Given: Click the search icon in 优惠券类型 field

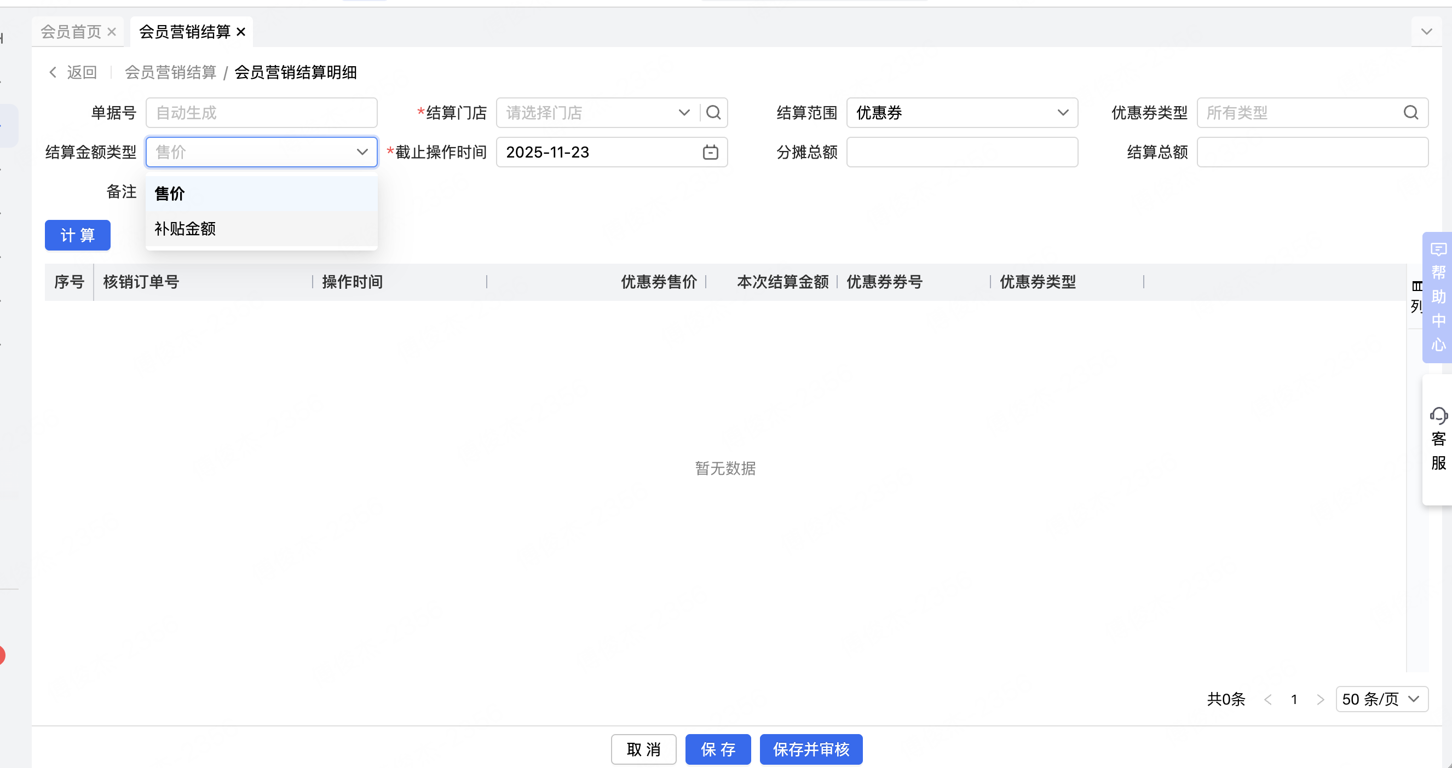Looking at the screenshot, I should (x=1411, y=113).
